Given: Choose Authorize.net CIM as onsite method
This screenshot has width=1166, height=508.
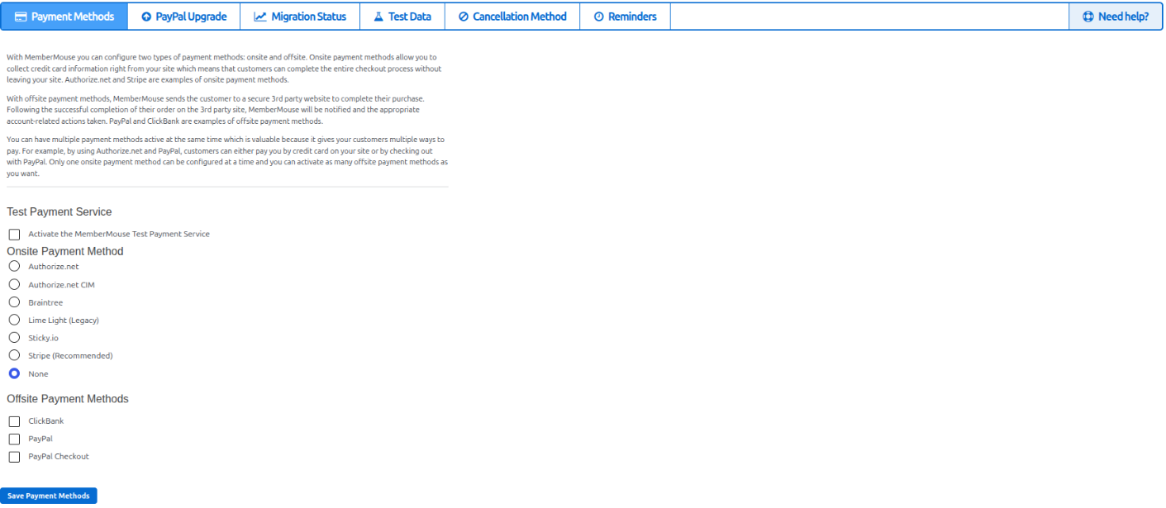Looking at the screenshot, I should (x=14, y=285).
